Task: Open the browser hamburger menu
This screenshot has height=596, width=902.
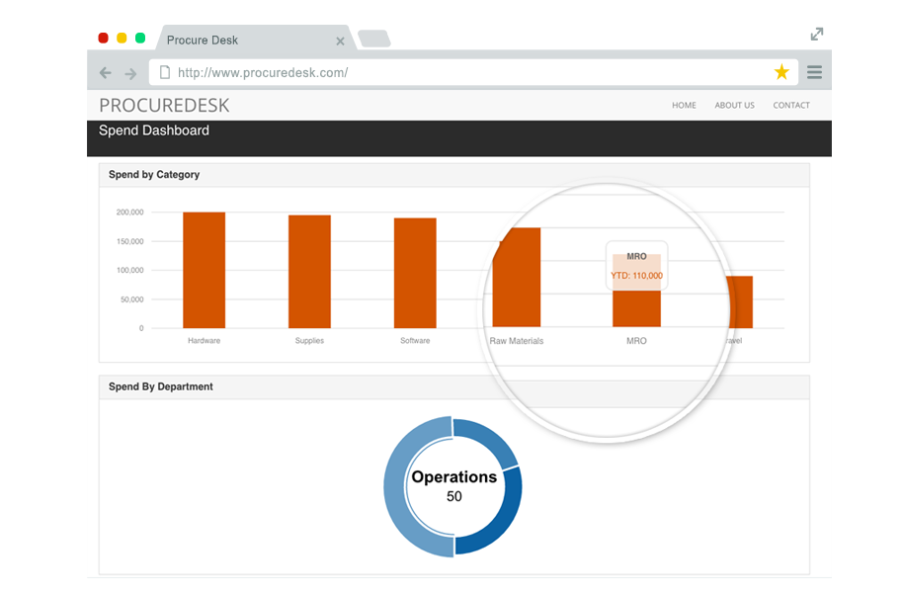Action: (814, 72)
